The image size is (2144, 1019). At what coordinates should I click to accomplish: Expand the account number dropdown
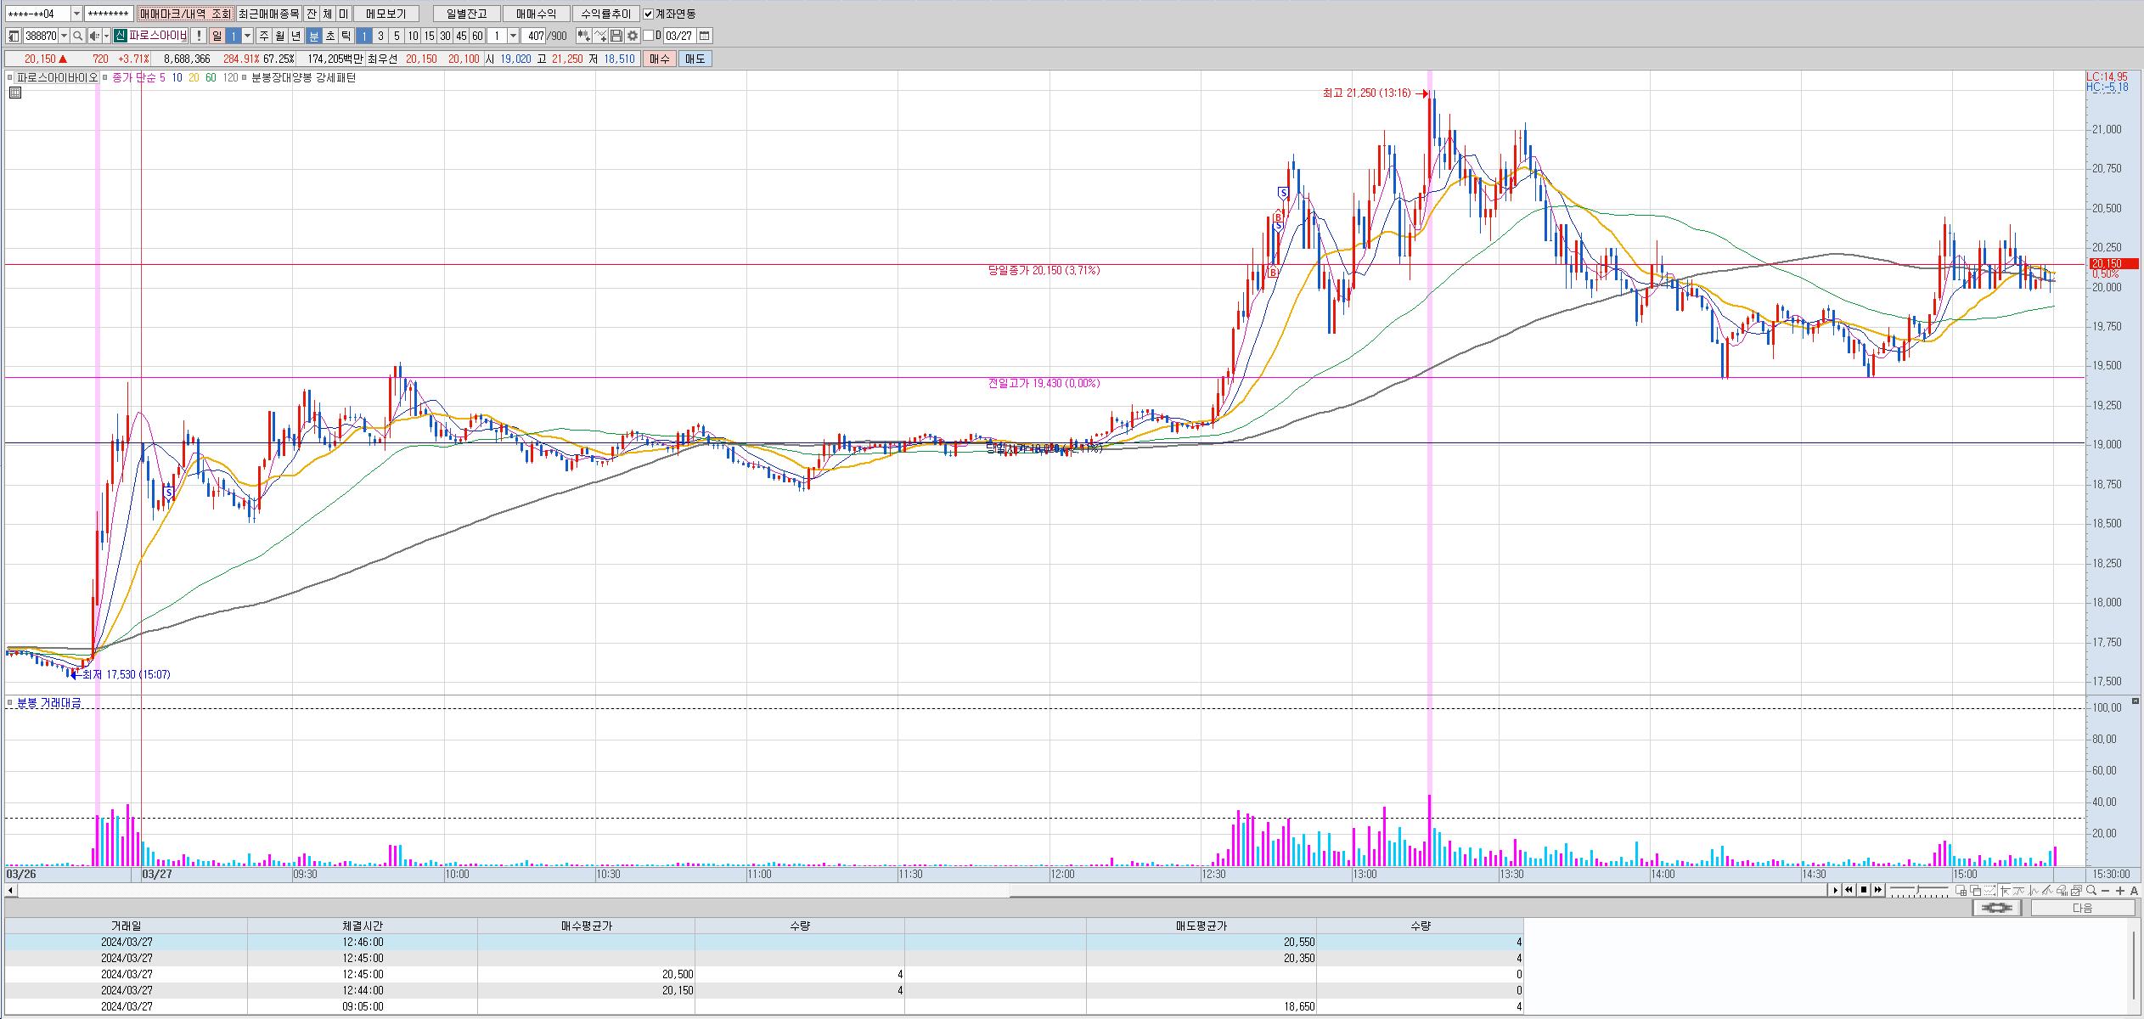tap(76, 14)
